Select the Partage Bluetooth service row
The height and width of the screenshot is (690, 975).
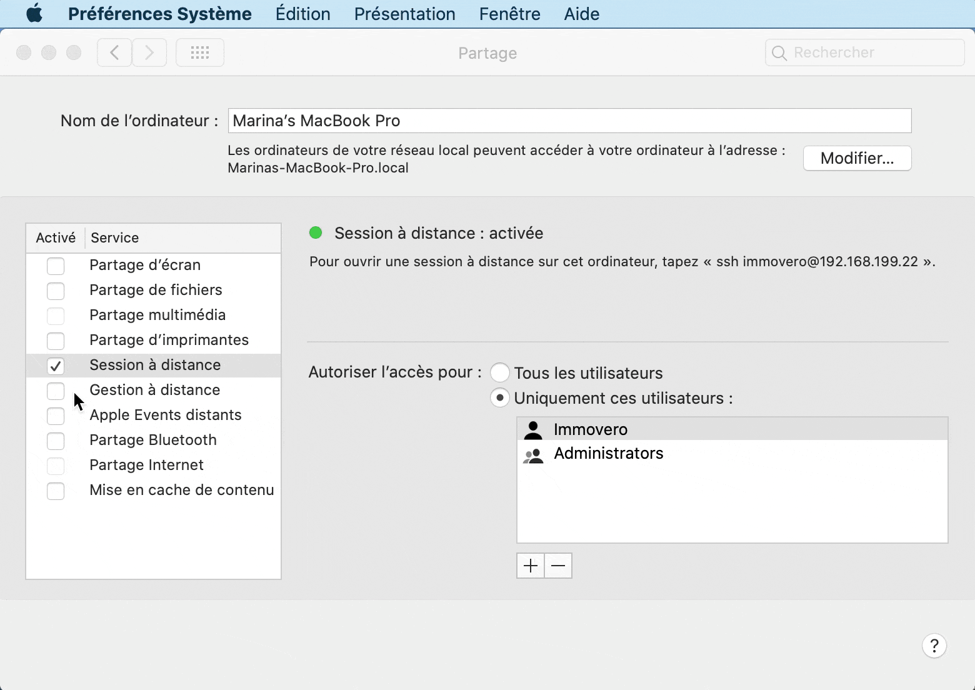point(154,440)
